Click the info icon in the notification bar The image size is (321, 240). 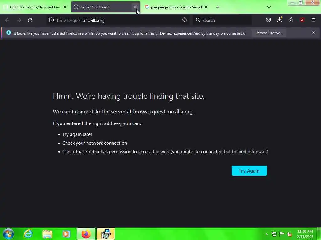click(8, 32)
